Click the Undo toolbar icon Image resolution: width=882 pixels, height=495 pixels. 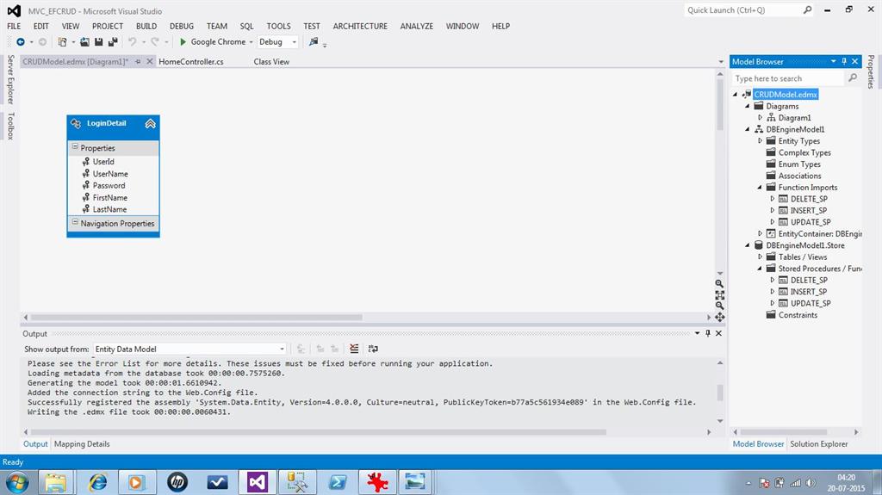pyautogui.click(x=132, y=41)
